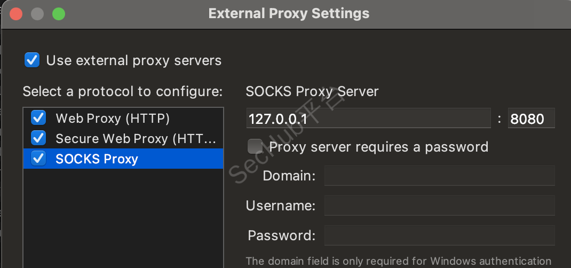Focus the Username text field
571x268 pixels.
[439, 206]
